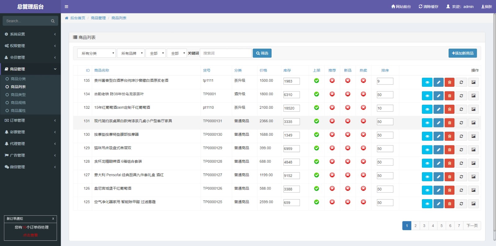
Task: View product 126 with the eye button
Action: pyautogui.click(x=427, y=190)
